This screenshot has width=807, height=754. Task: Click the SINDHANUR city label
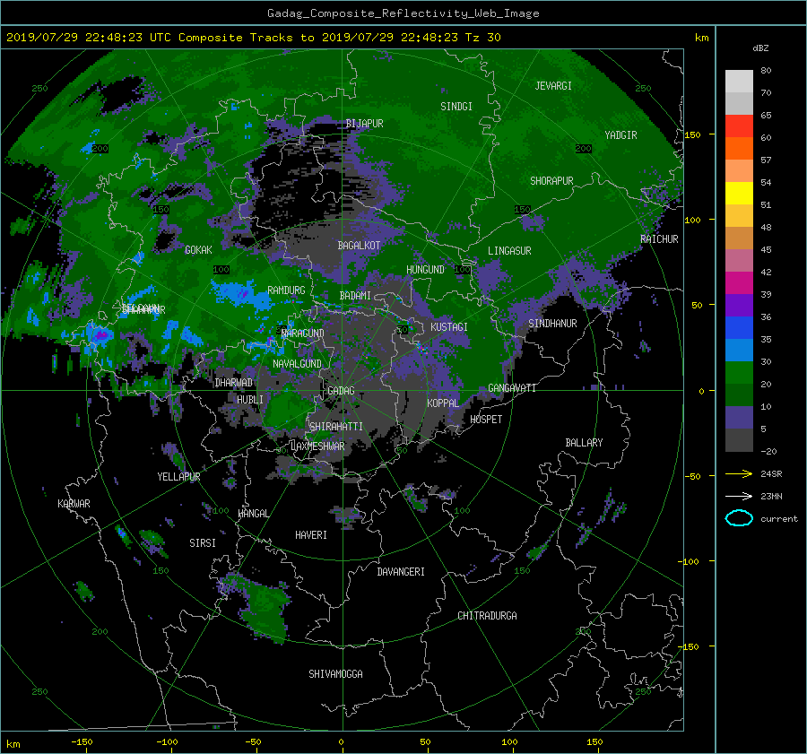pyautogui.click(x=552, y=324)
